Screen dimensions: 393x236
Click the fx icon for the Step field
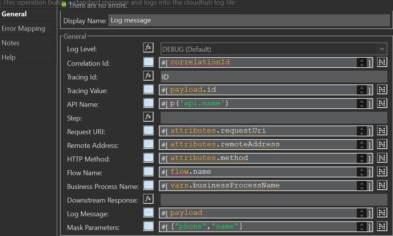point(148,117)
